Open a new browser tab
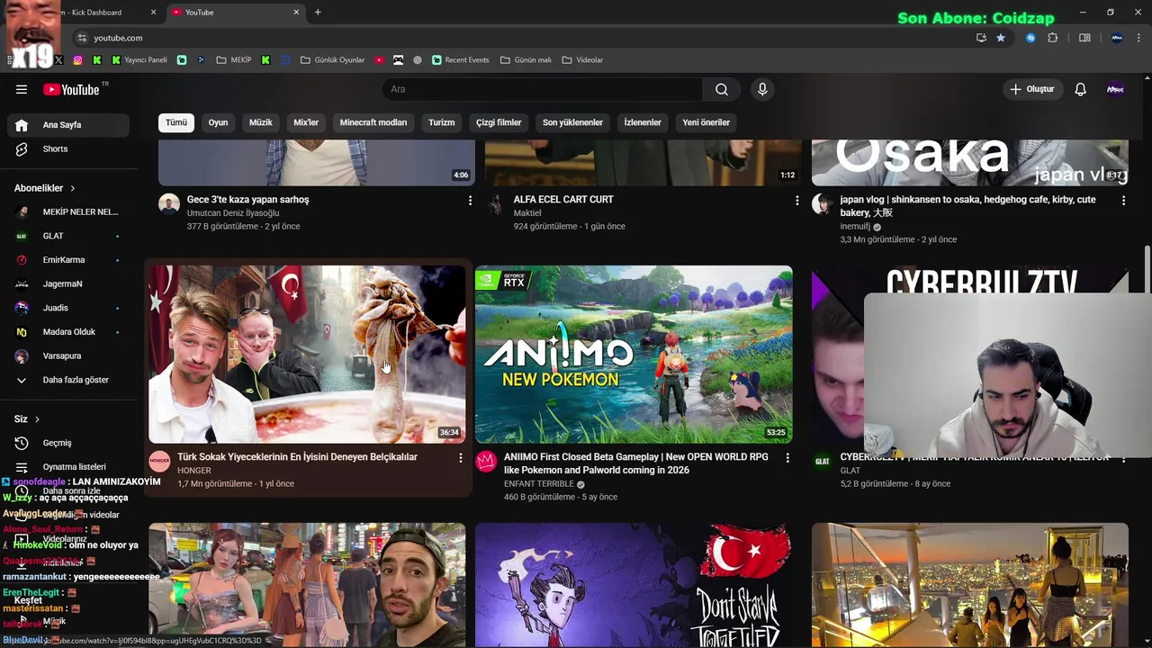1152x648 pixels. click(318, 13)
